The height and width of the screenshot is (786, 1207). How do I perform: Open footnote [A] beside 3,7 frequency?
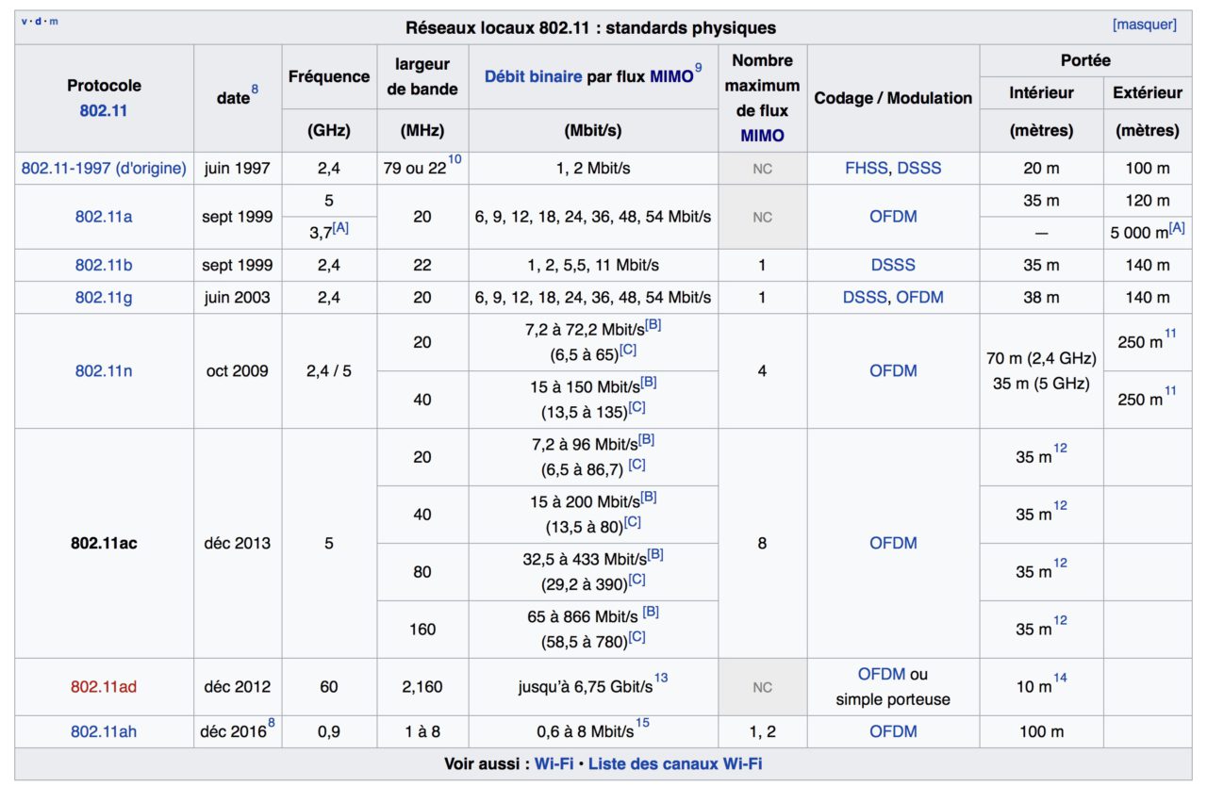(x=340, y=227)
